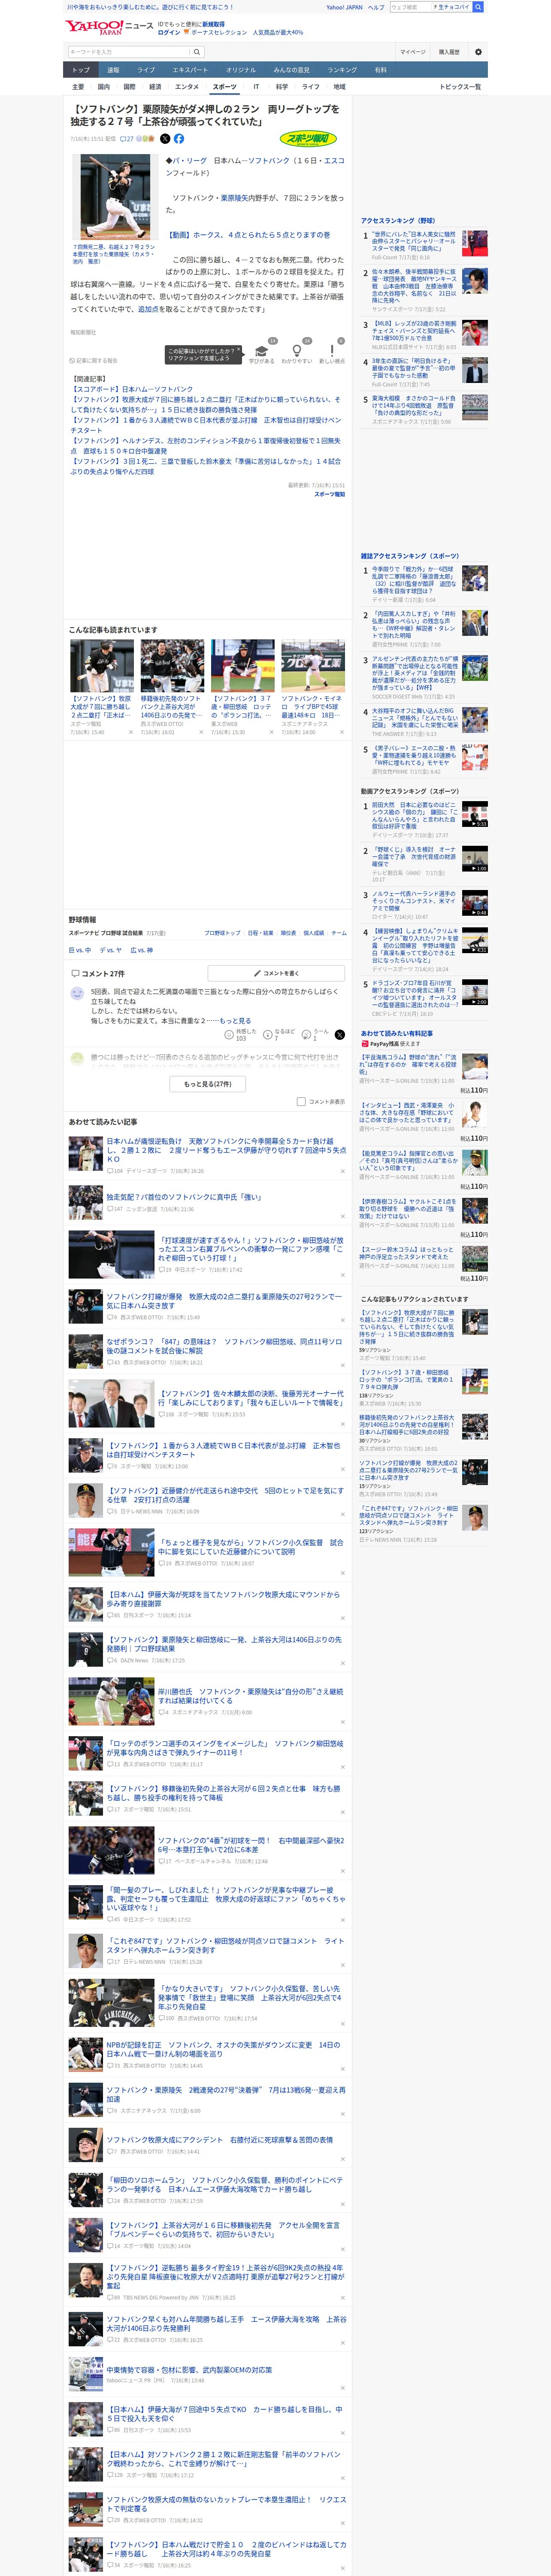Expand the first comment with もっと見る
The width and height of the screenshot is (551, 2576).
click(235, 1021)
